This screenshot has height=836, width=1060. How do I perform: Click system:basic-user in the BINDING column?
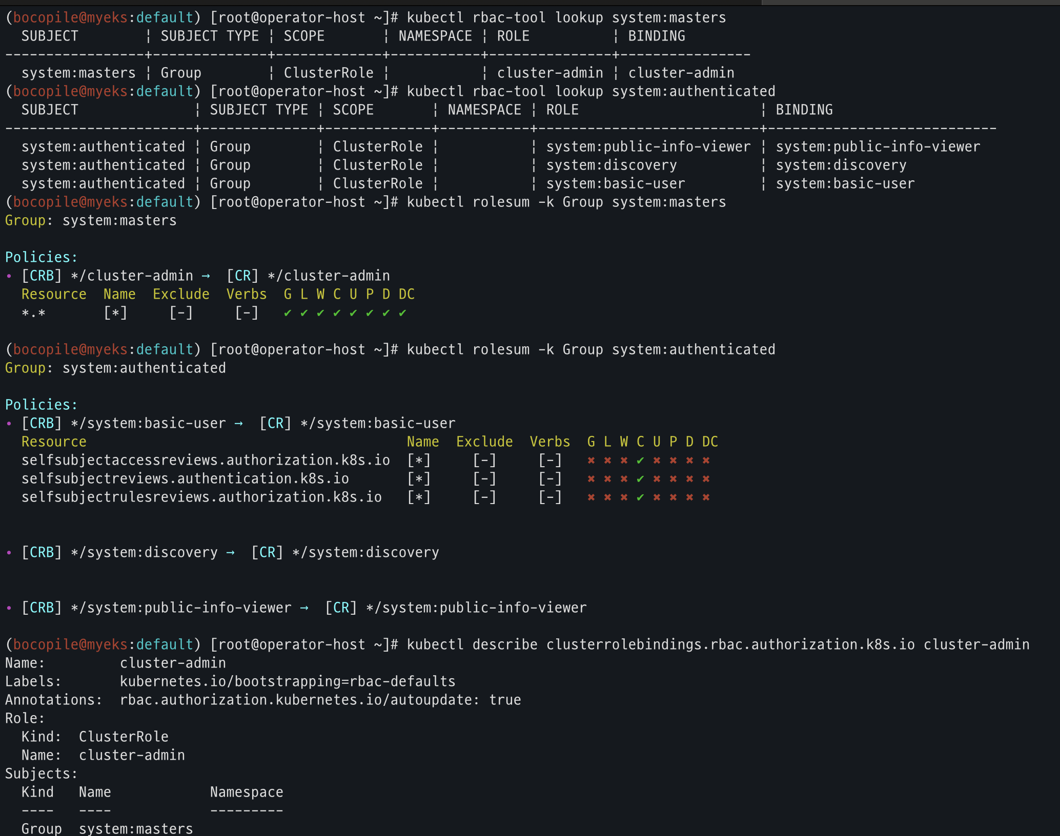click(845, 184)
